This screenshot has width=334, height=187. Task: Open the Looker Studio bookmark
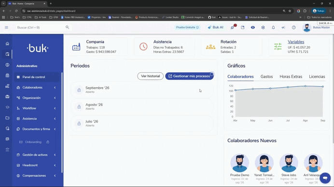pyautogui.click(x=170, y=17)
